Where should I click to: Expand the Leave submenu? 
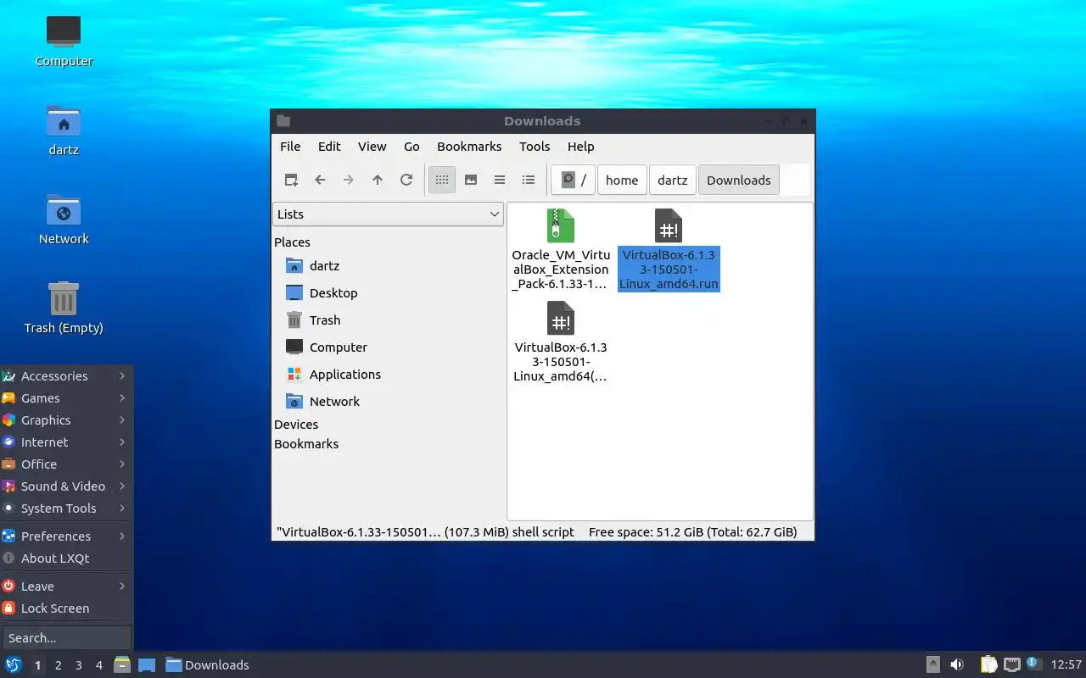tap(66, 586)
